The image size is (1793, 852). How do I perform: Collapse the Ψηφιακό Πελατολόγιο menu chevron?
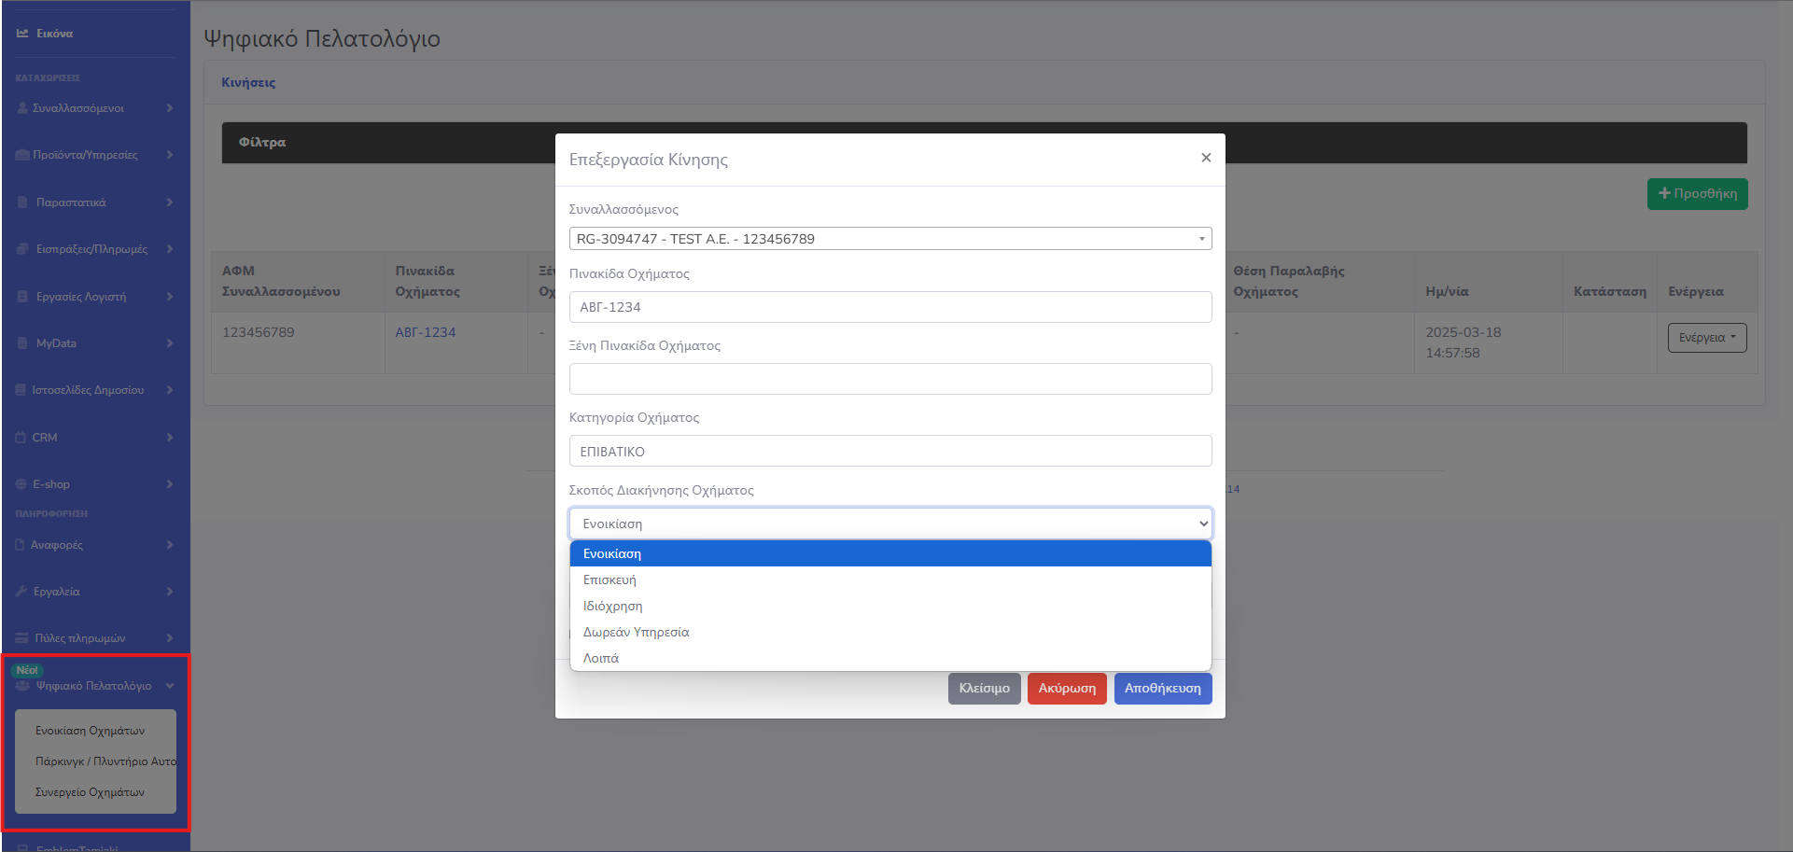(170, 686)
